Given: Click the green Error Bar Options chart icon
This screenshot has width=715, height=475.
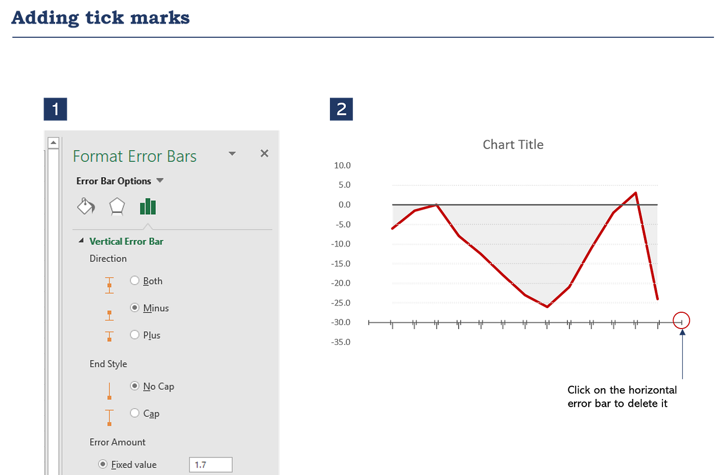Looking at the screenshot, I should point(148,206).
